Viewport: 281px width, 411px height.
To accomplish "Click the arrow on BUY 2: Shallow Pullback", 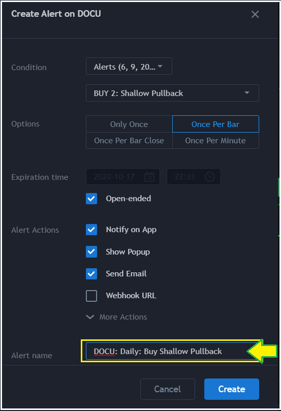I will point(246,93).
